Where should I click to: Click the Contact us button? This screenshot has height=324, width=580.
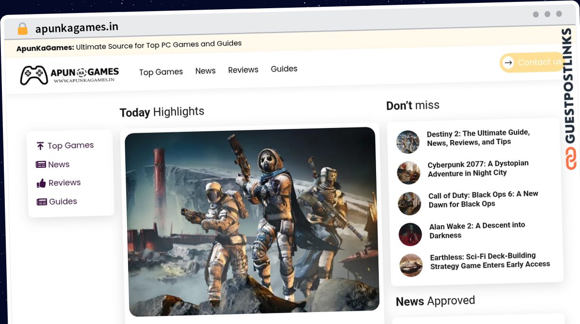tap(532, 62)
